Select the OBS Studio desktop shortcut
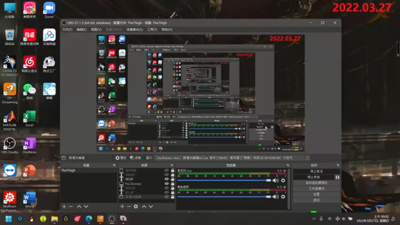 (9, 145)
